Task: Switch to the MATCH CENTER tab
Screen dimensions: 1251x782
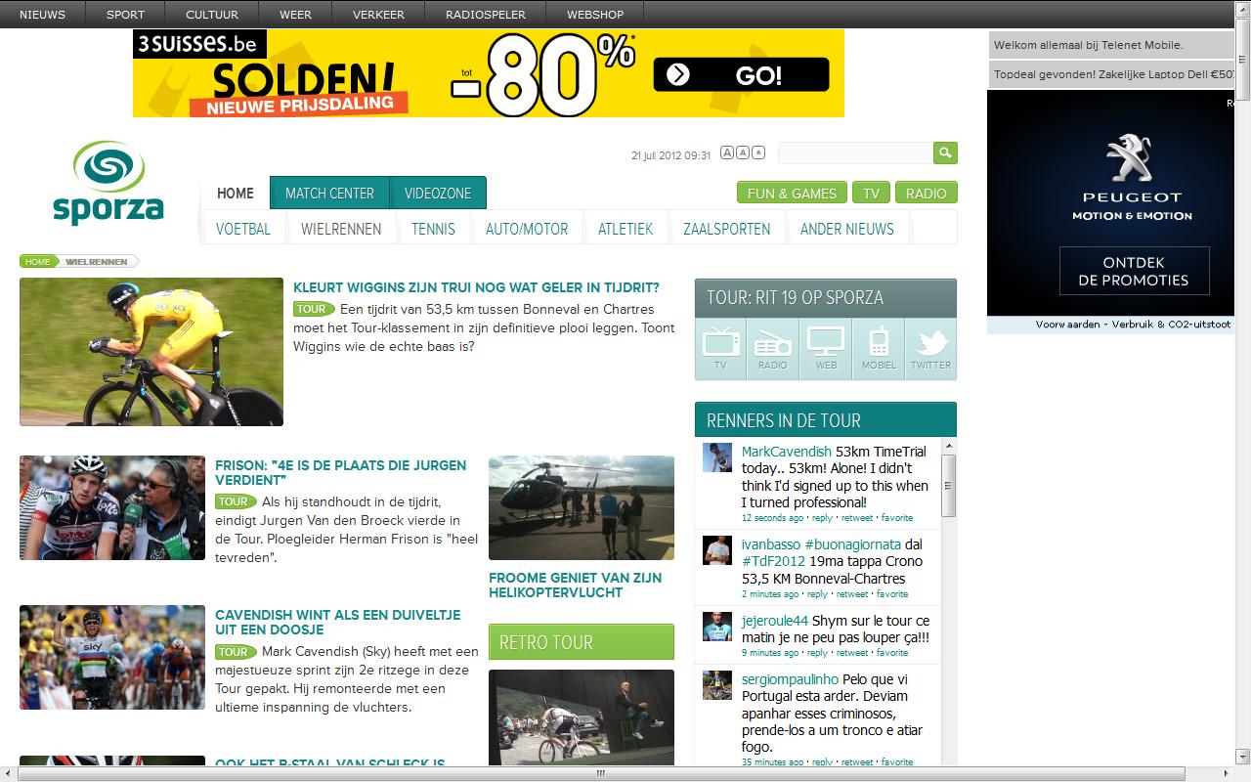Action: click(329, 193)
